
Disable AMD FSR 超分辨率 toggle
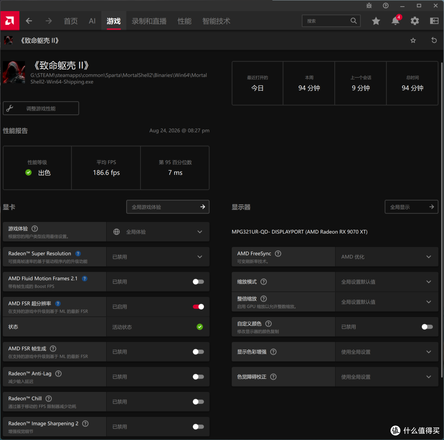coord(198,306)
